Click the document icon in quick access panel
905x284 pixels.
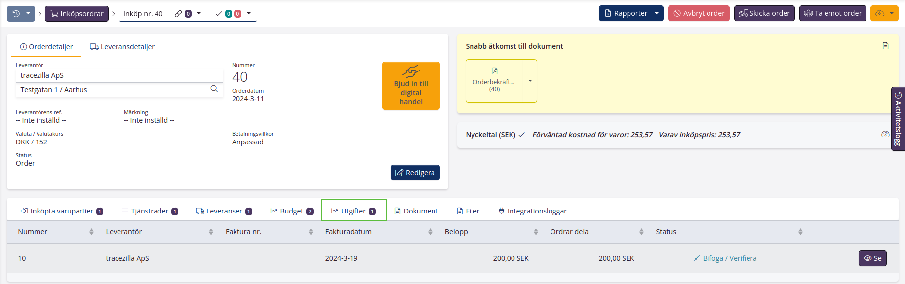tap(885, 46)
